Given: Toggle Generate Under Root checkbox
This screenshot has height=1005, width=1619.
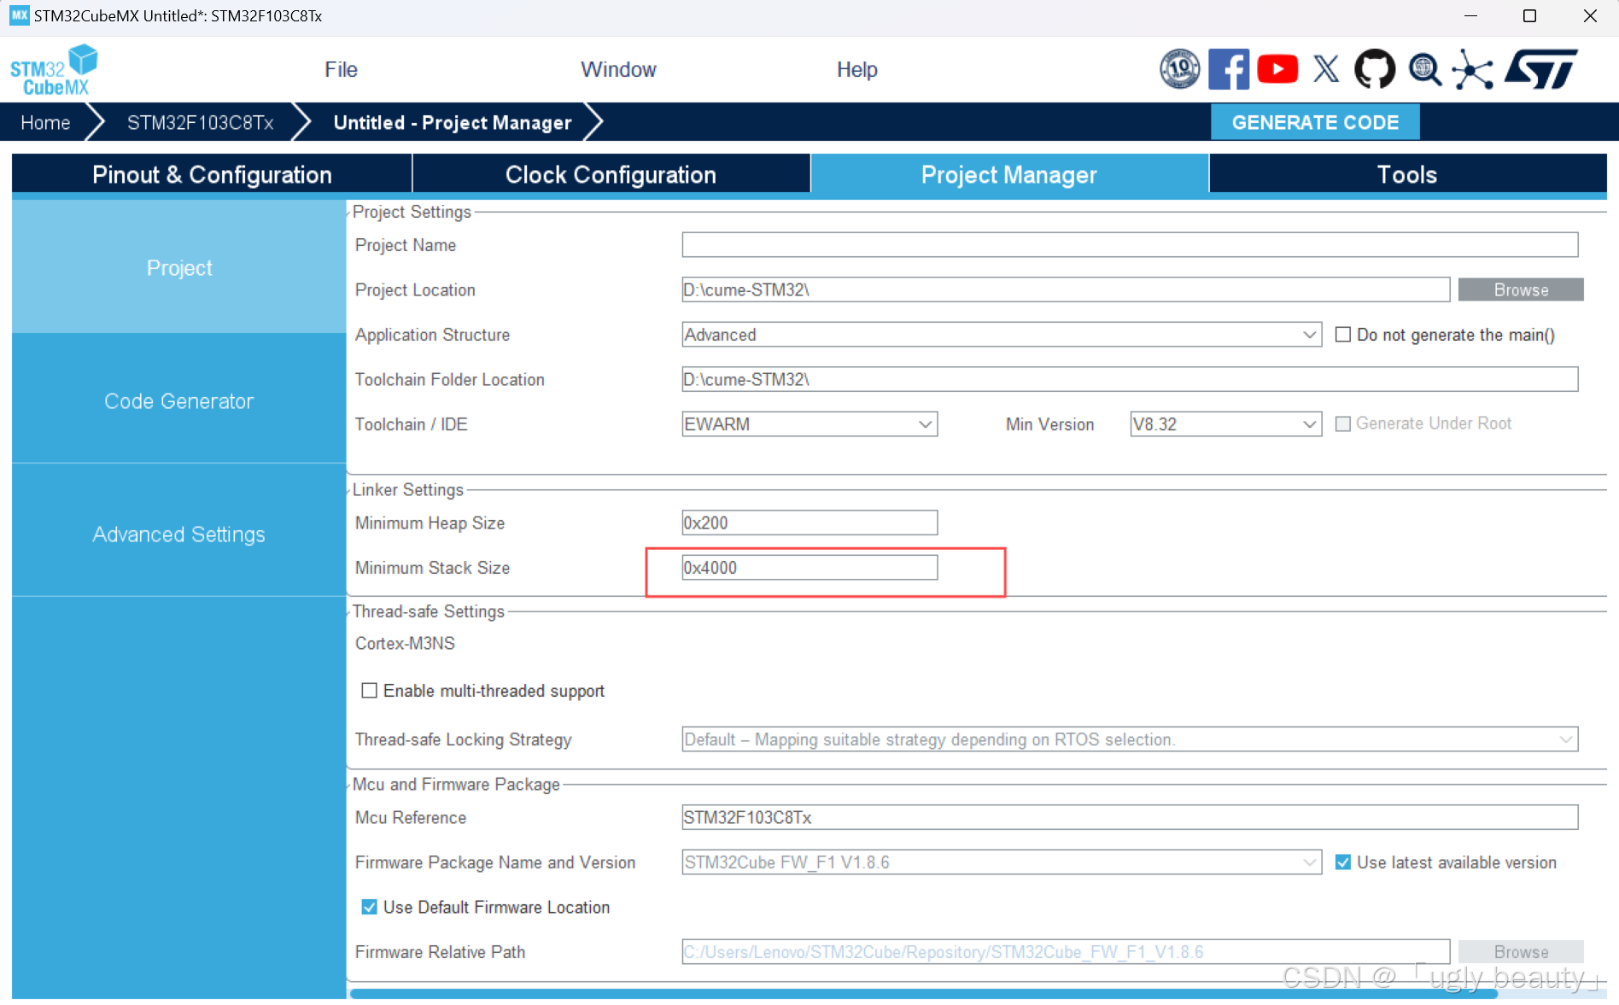Looking at the screenshot, I should tap(1343, 424).
